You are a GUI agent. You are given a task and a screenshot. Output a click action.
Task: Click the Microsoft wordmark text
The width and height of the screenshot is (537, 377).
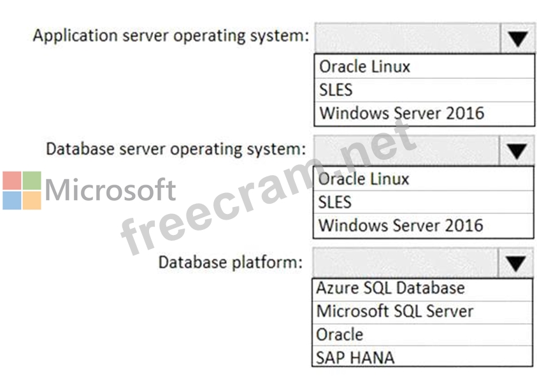pos(111,190)
